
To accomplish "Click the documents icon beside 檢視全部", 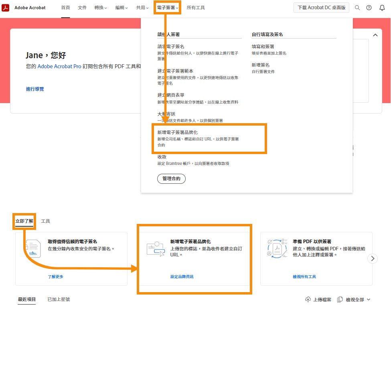I will pos(340,299).
